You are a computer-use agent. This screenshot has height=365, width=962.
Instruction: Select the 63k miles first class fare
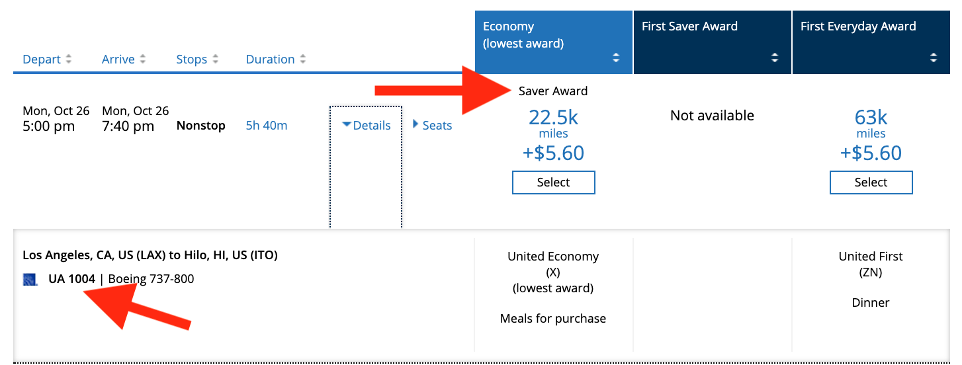click(871, 182)
